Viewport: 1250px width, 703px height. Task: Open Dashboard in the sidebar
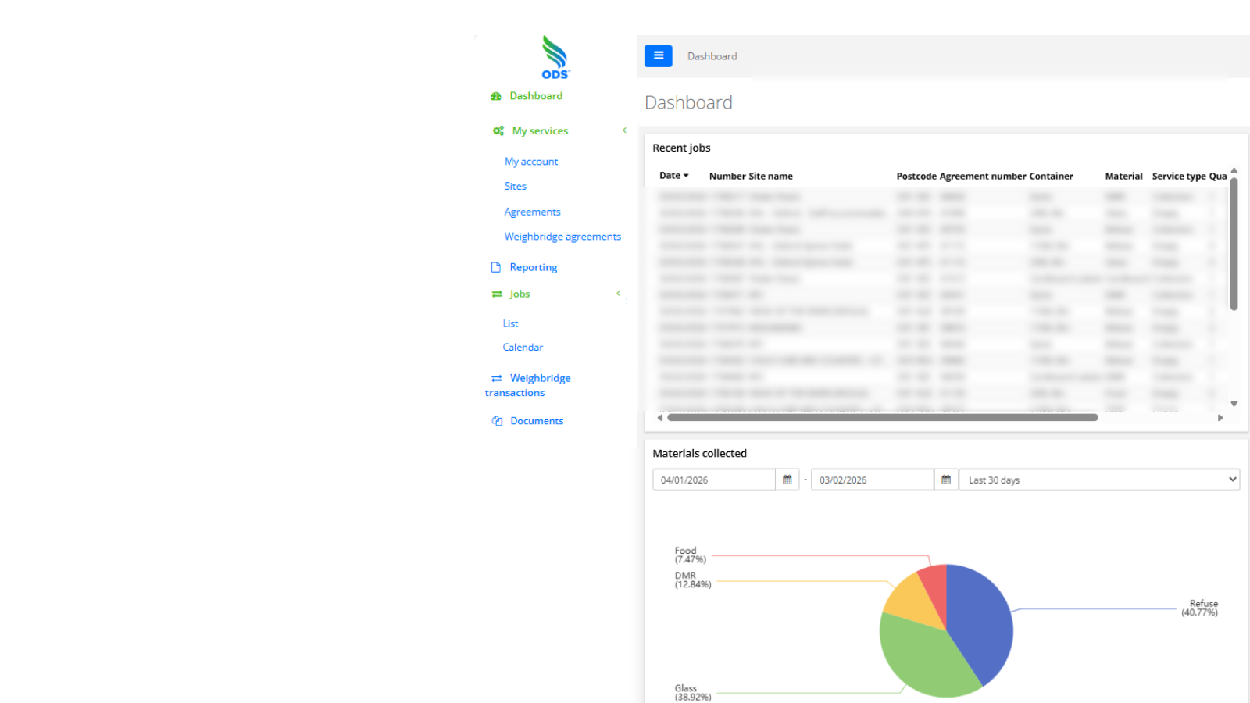coord(536,96)
